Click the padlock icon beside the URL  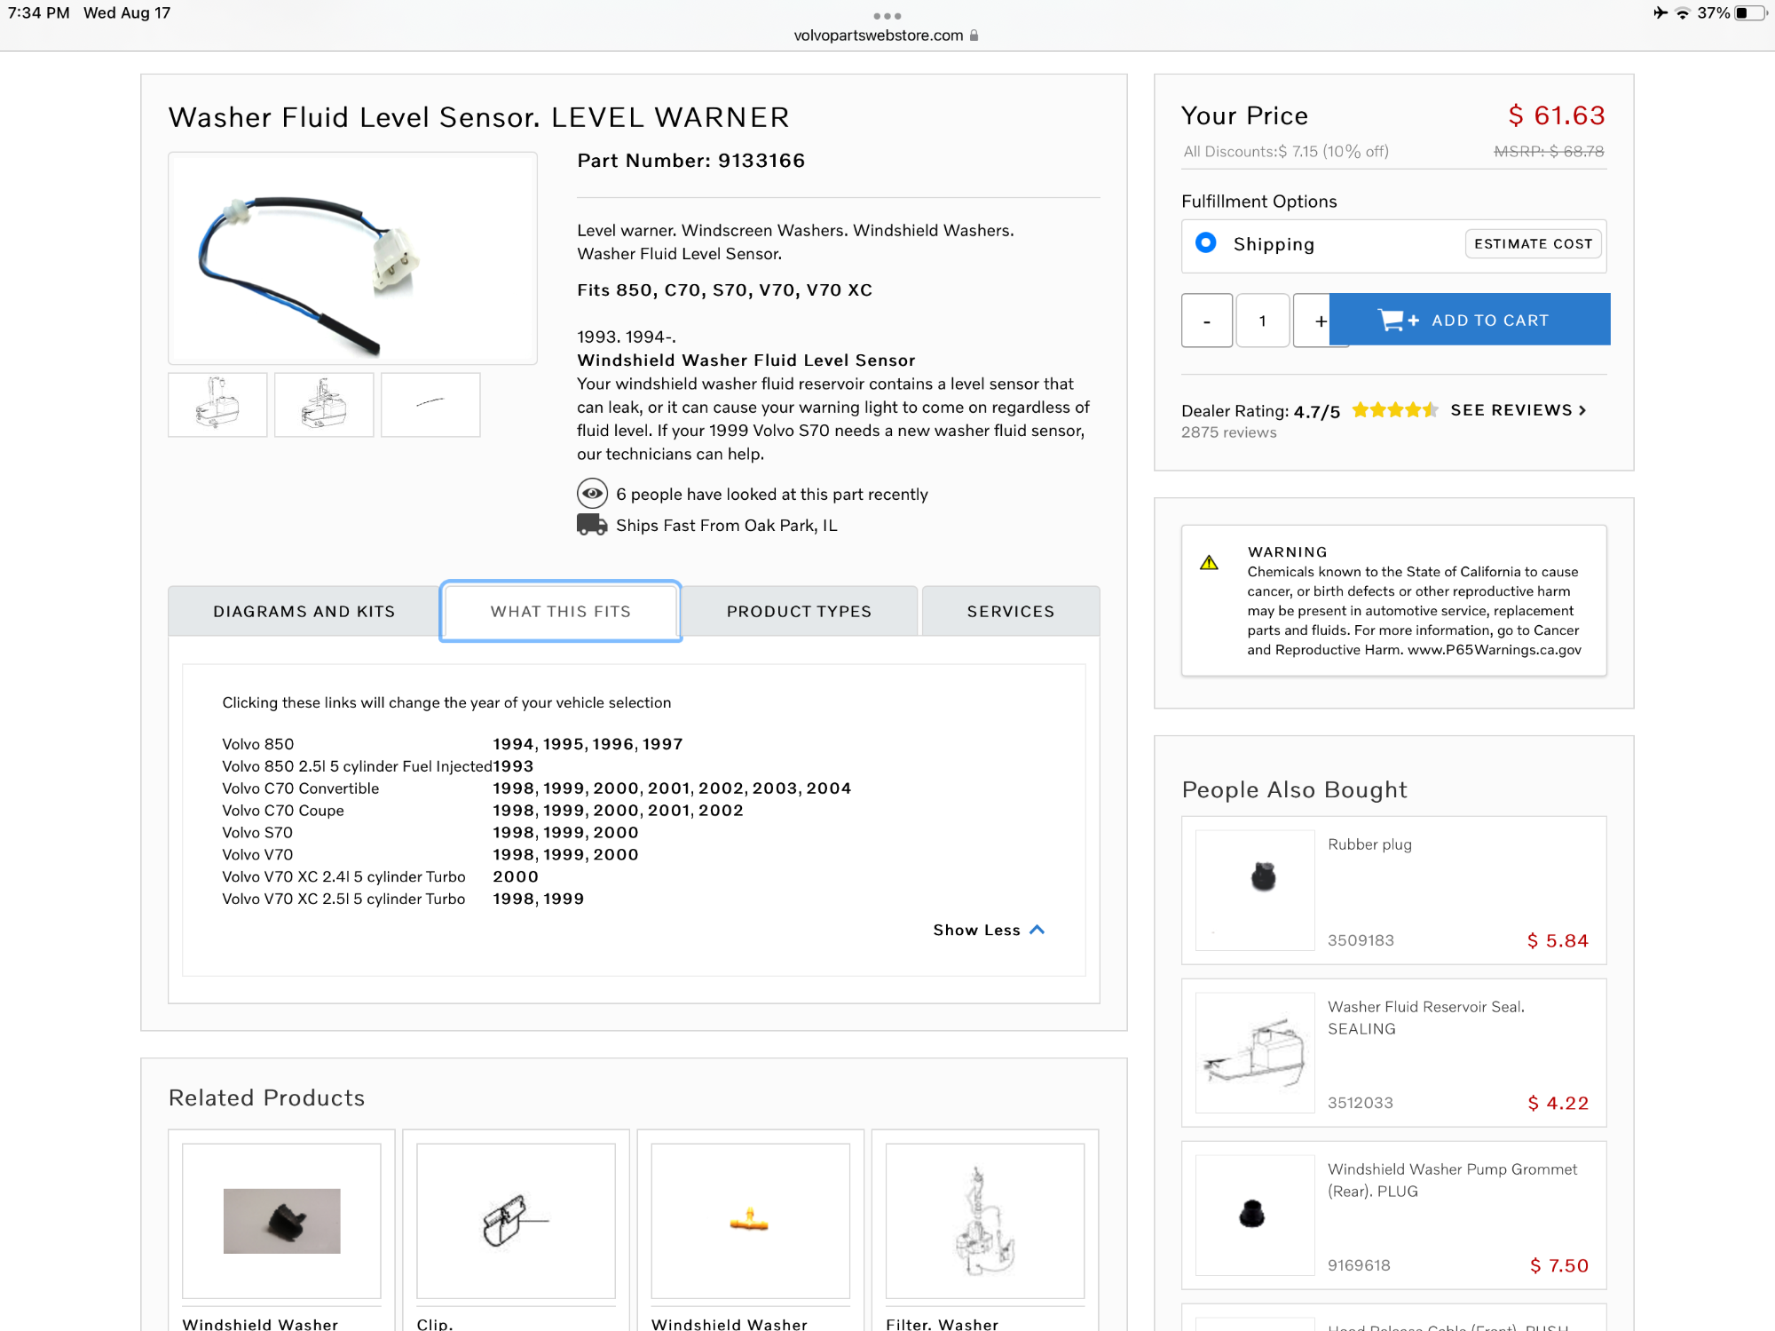[974, 36]
